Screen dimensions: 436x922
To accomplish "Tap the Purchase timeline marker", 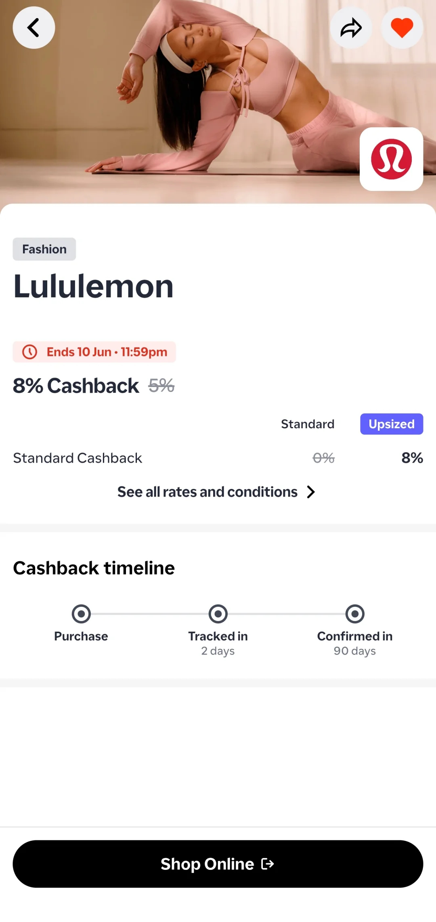I will click(x=81, y=614).
